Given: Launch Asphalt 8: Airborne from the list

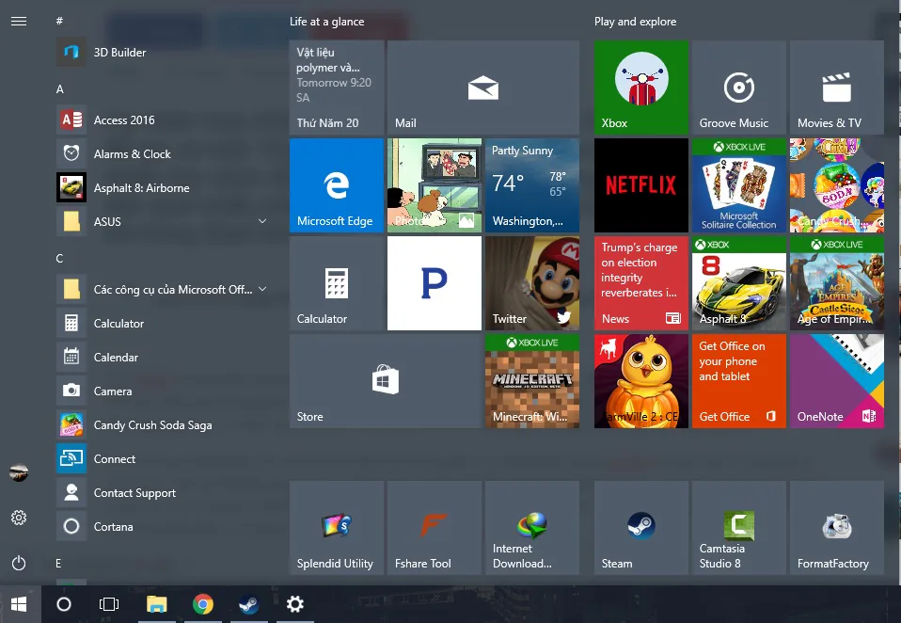Looking at the screenshot, I should pos(164,187).
